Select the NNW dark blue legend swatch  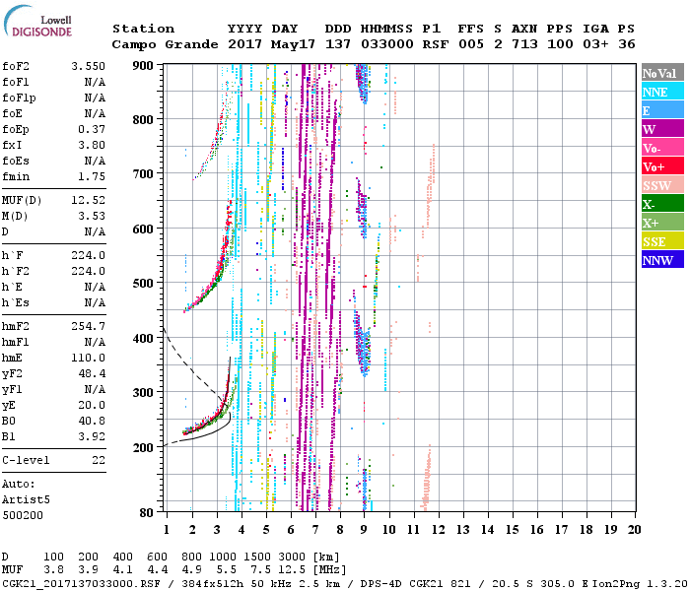coord(662,260)
